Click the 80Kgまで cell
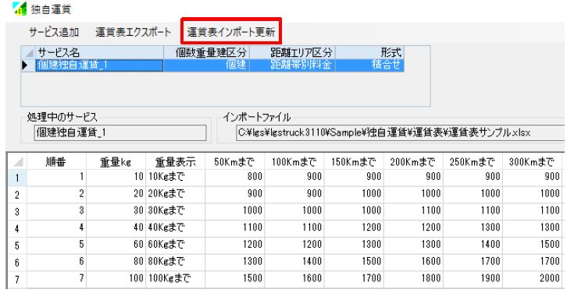The image size is (567, 293). point(176,262)
